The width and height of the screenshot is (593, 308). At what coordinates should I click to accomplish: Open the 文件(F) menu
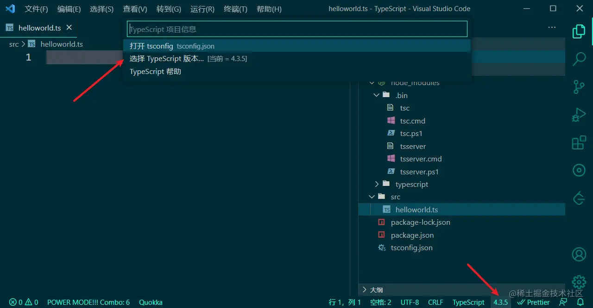pos(36,9)
